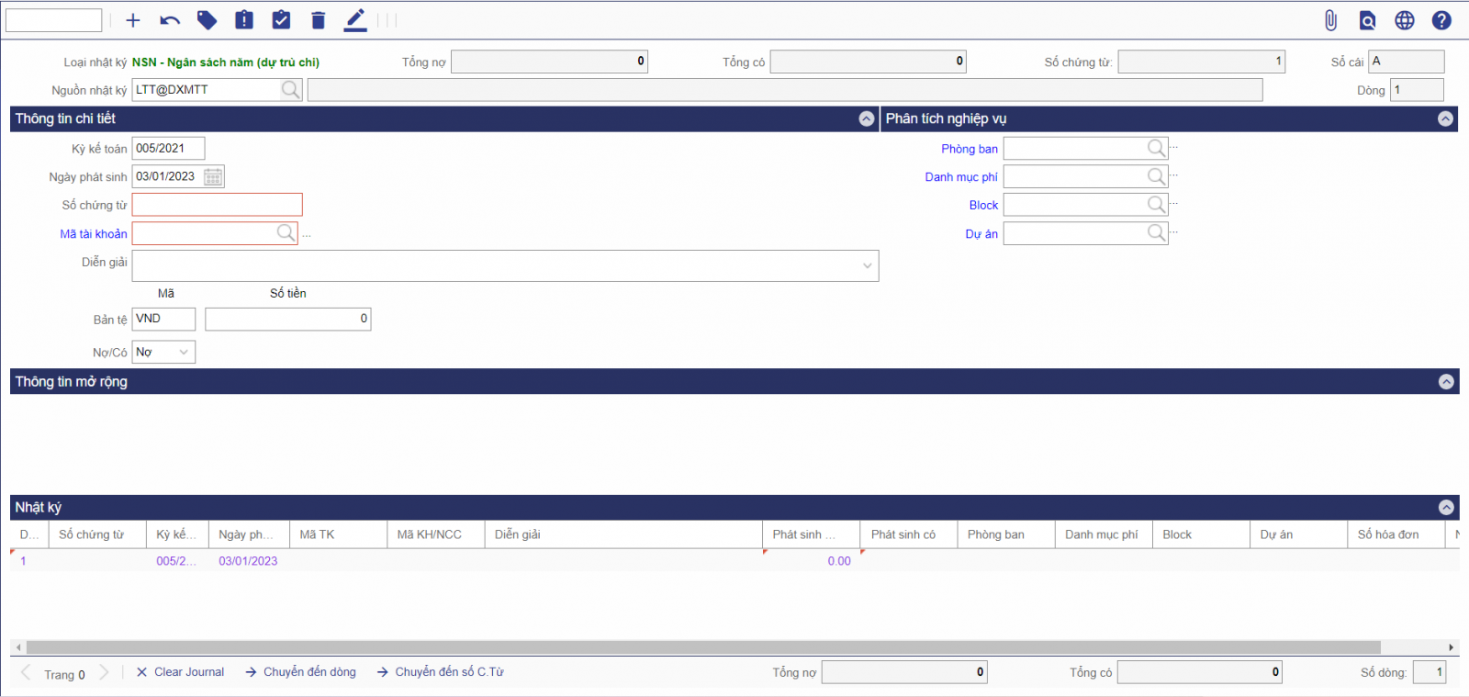Collapse the Thông tin chi tiết section
The height and width of the screenshot is (697, 1469).
pos(866,118)
